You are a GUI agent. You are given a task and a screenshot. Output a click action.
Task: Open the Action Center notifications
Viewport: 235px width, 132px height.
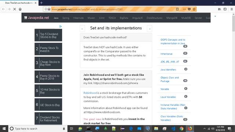229,129
